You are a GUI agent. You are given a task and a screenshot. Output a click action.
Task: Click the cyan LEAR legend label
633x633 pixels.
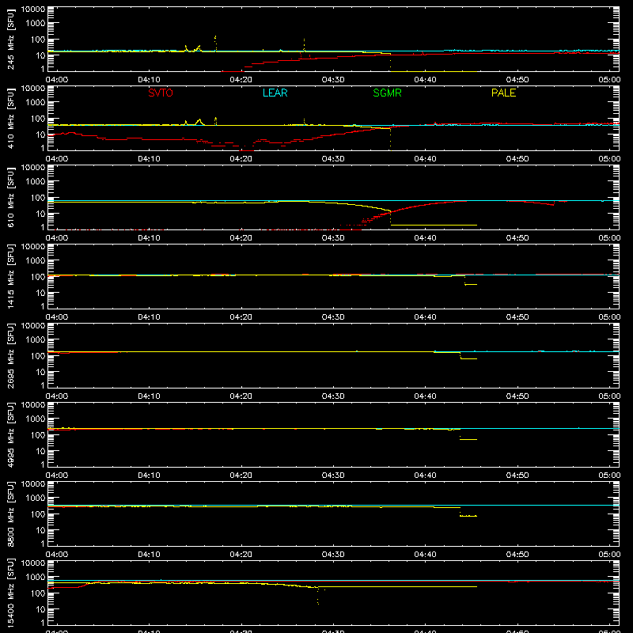coord(275,93)
